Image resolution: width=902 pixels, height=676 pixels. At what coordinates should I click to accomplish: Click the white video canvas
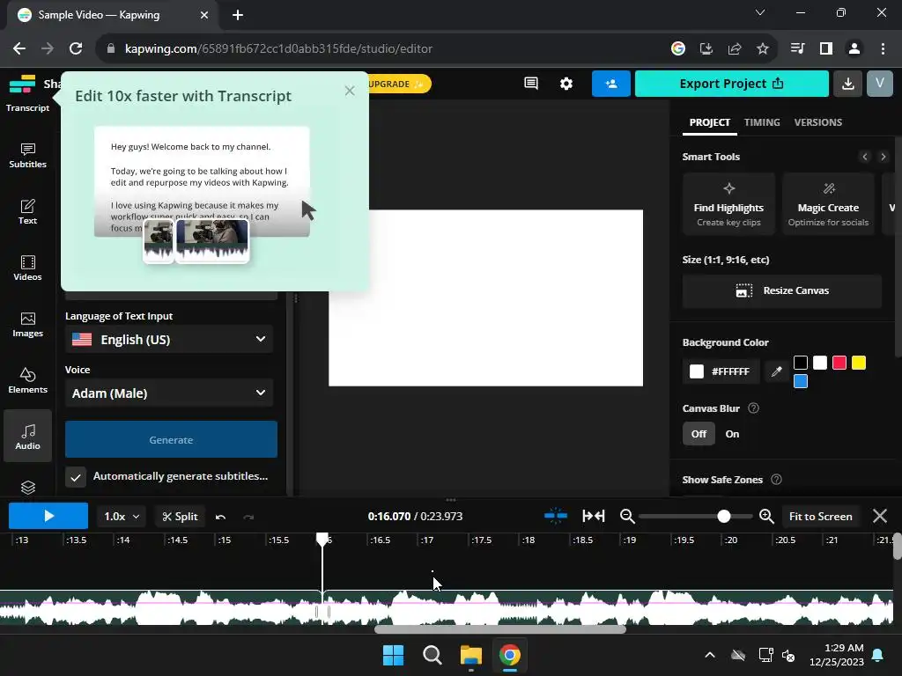(485, 298)
